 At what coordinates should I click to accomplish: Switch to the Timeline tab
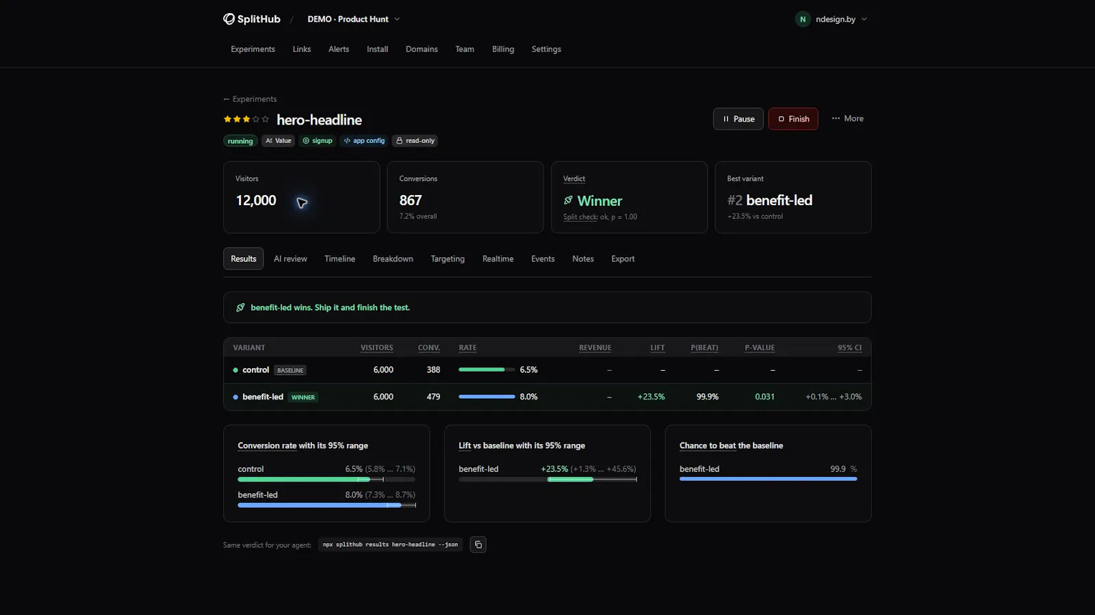coord(339,259)
